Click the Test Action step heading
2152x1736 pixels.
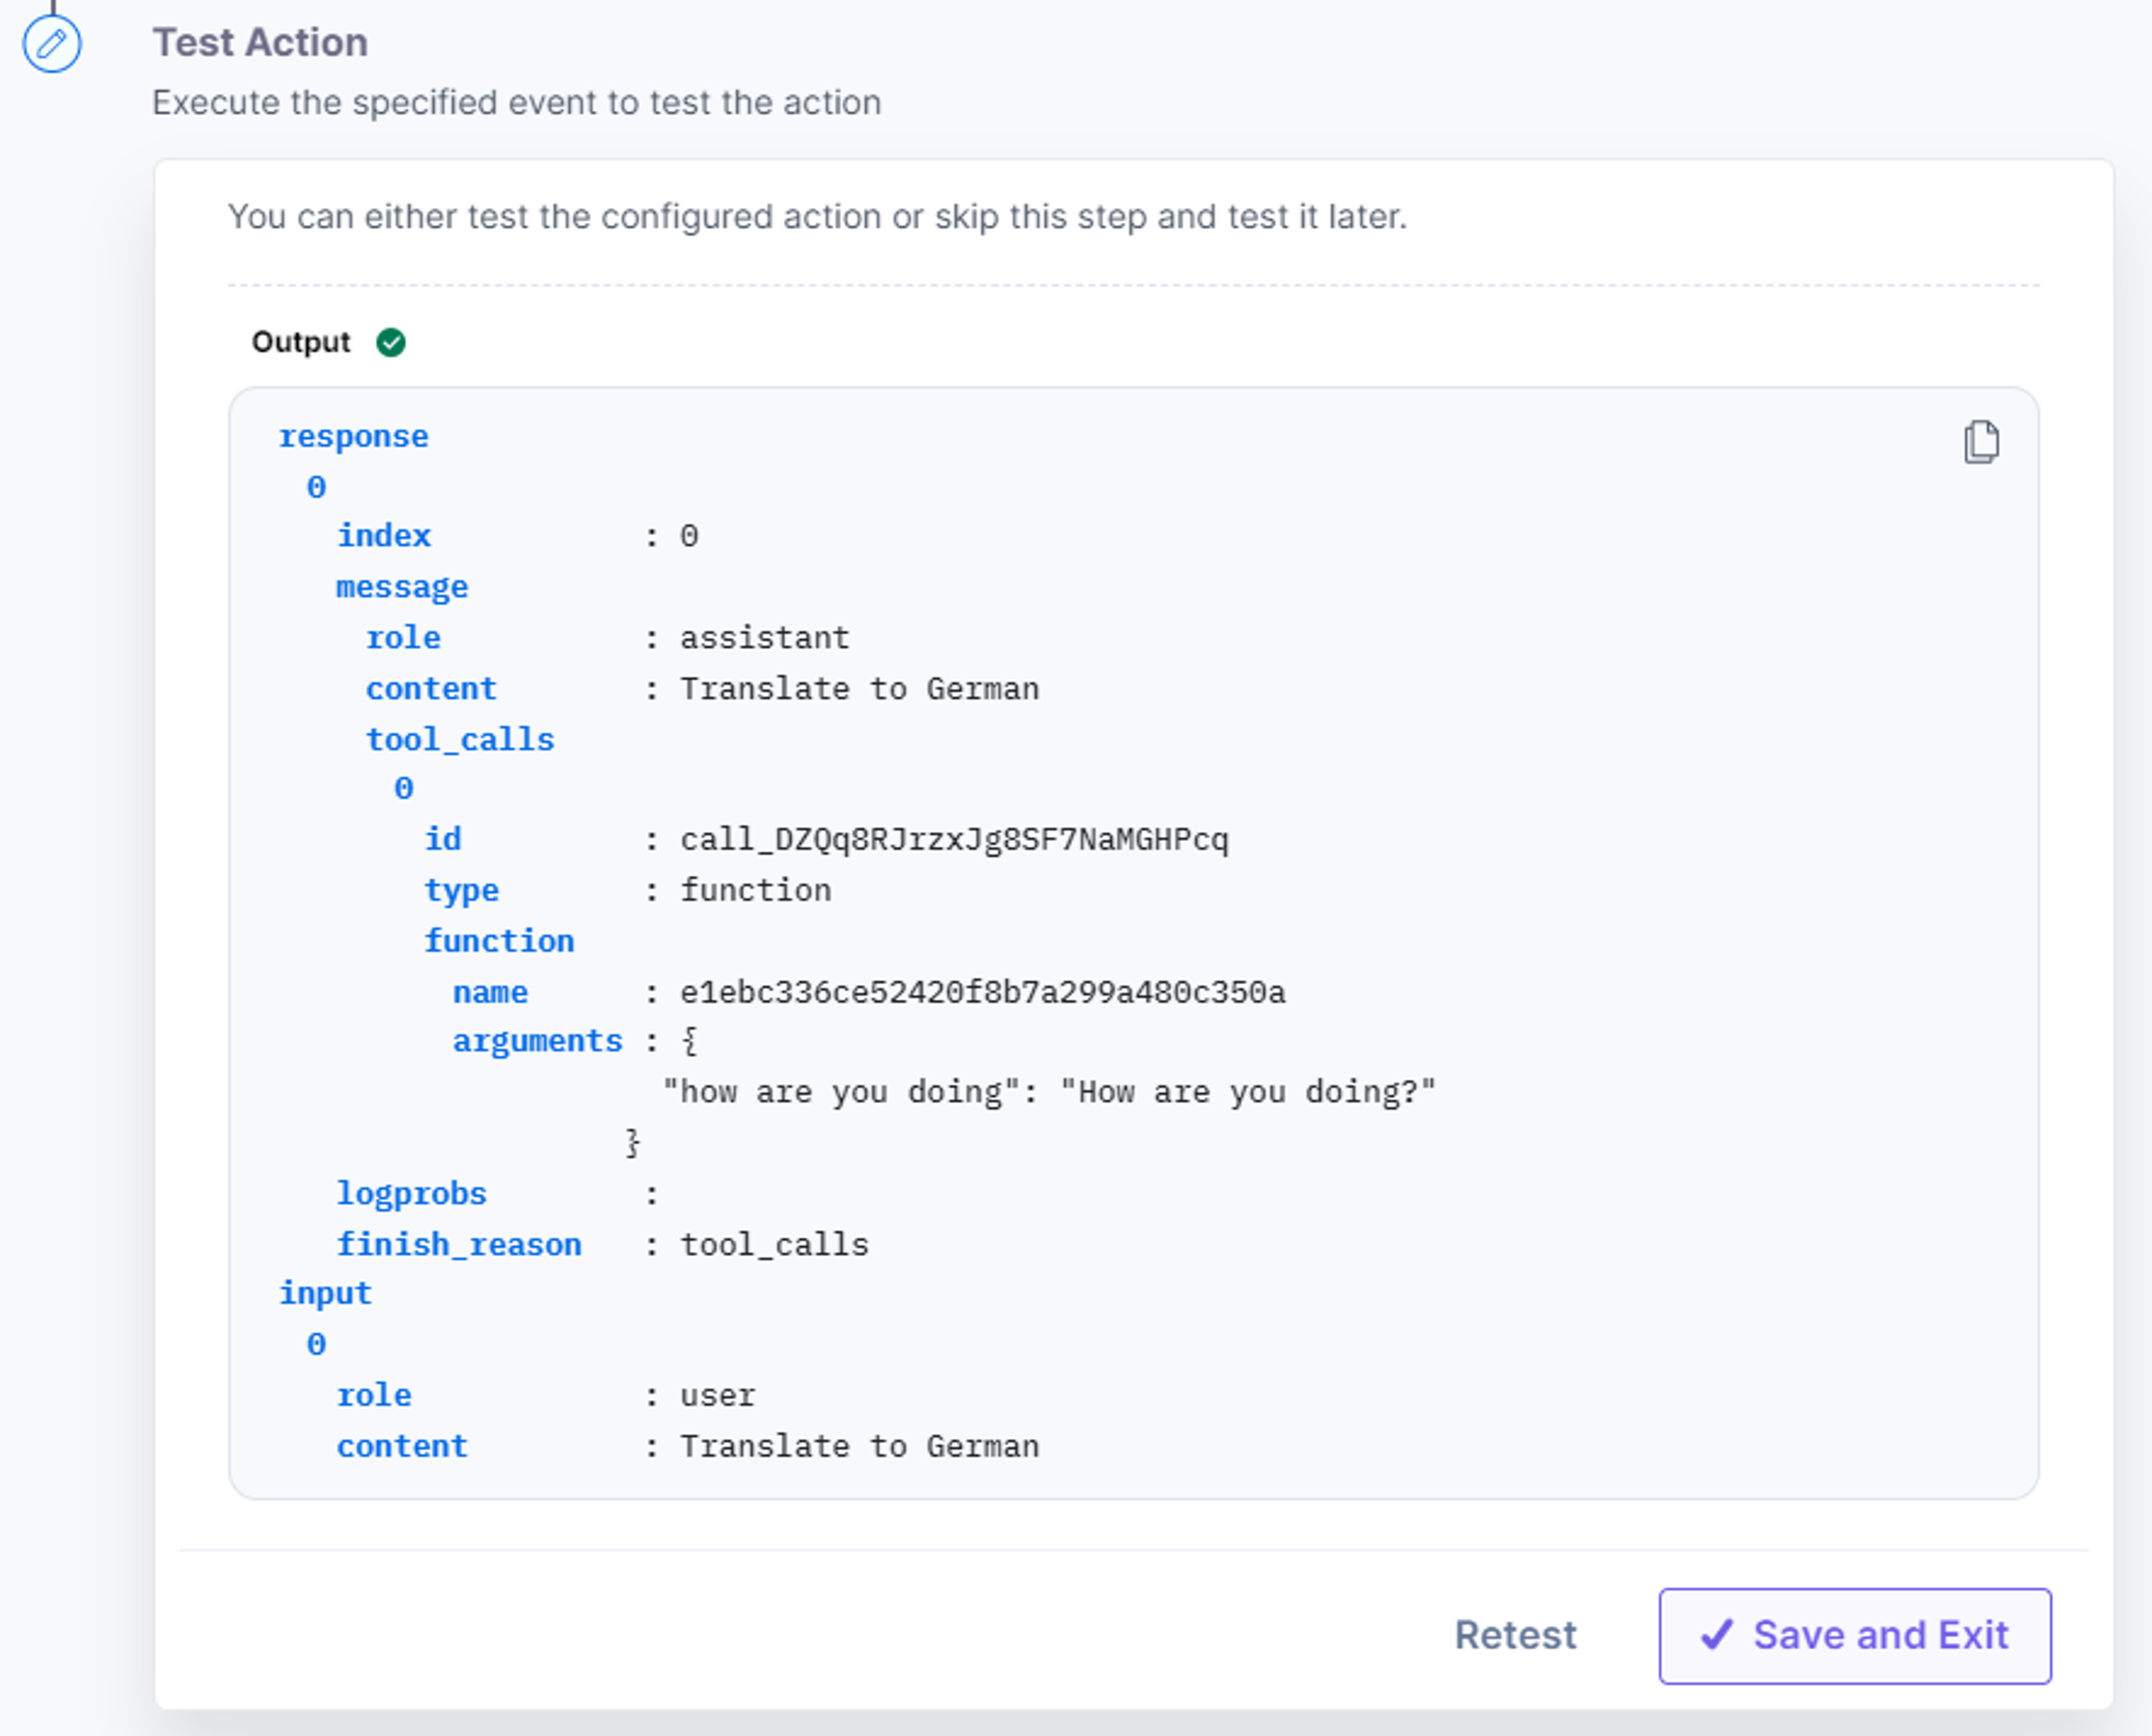click(260, 43)
